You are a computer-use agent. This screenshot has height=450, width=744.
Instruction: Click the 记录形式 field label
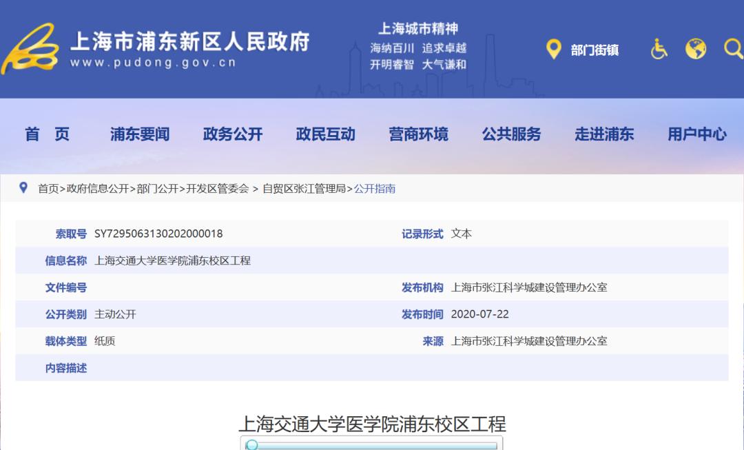click(422, 234)
